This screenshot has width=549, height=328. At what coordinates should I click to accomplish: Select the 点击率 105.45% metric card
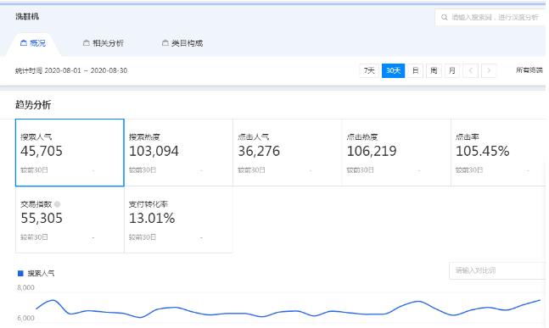coord(499,153)
